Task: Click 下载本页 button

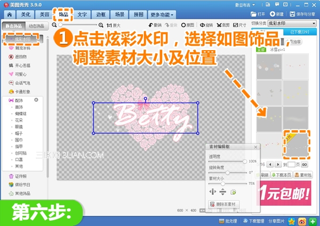Action: coord(282,175)
